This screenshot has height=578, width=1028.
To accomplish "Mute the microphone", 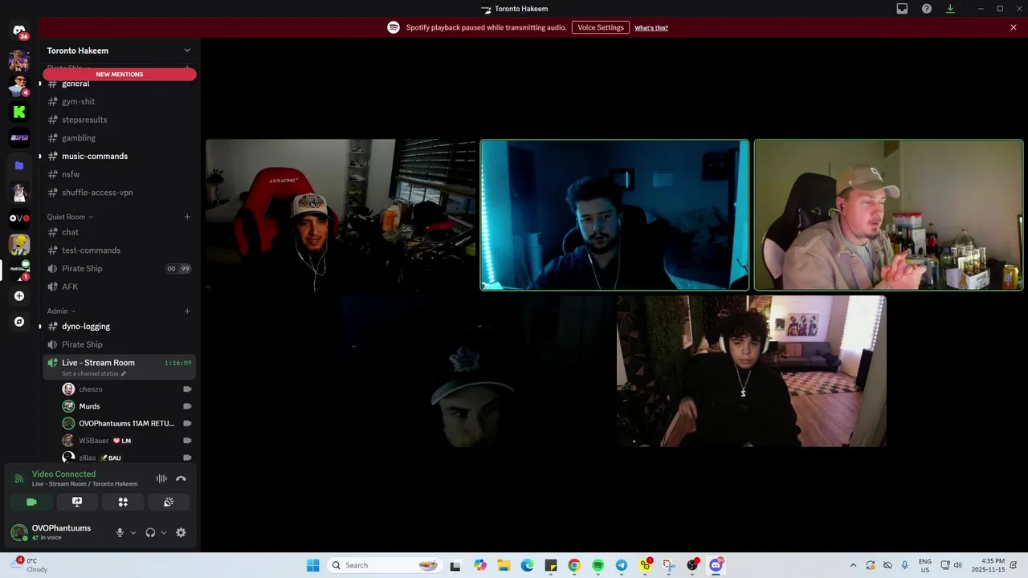I will point(120,532).
